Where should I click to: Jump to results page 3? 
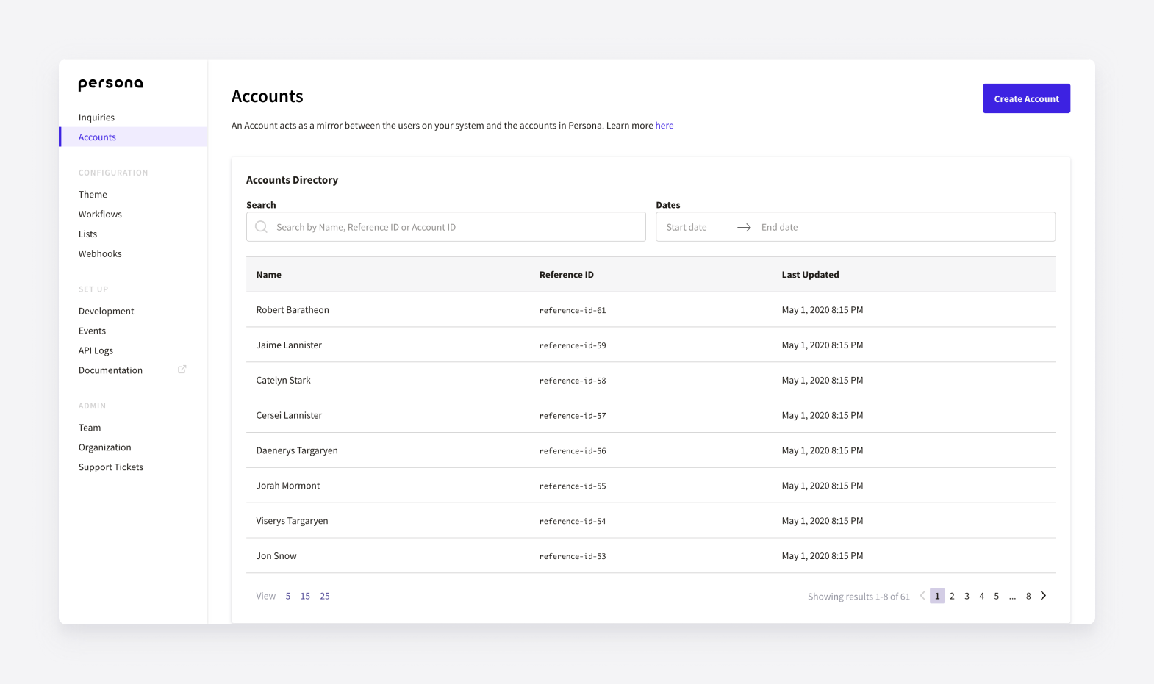pos(967,596)
